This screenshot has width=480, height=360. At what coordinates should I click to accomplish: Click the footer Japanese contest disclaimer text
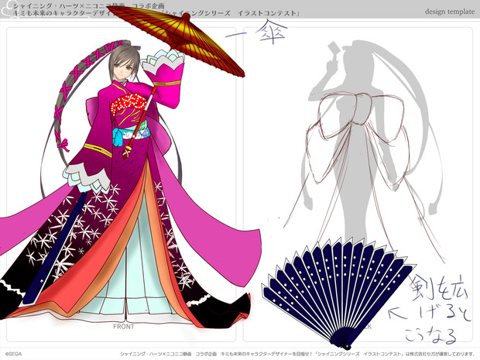297,354
